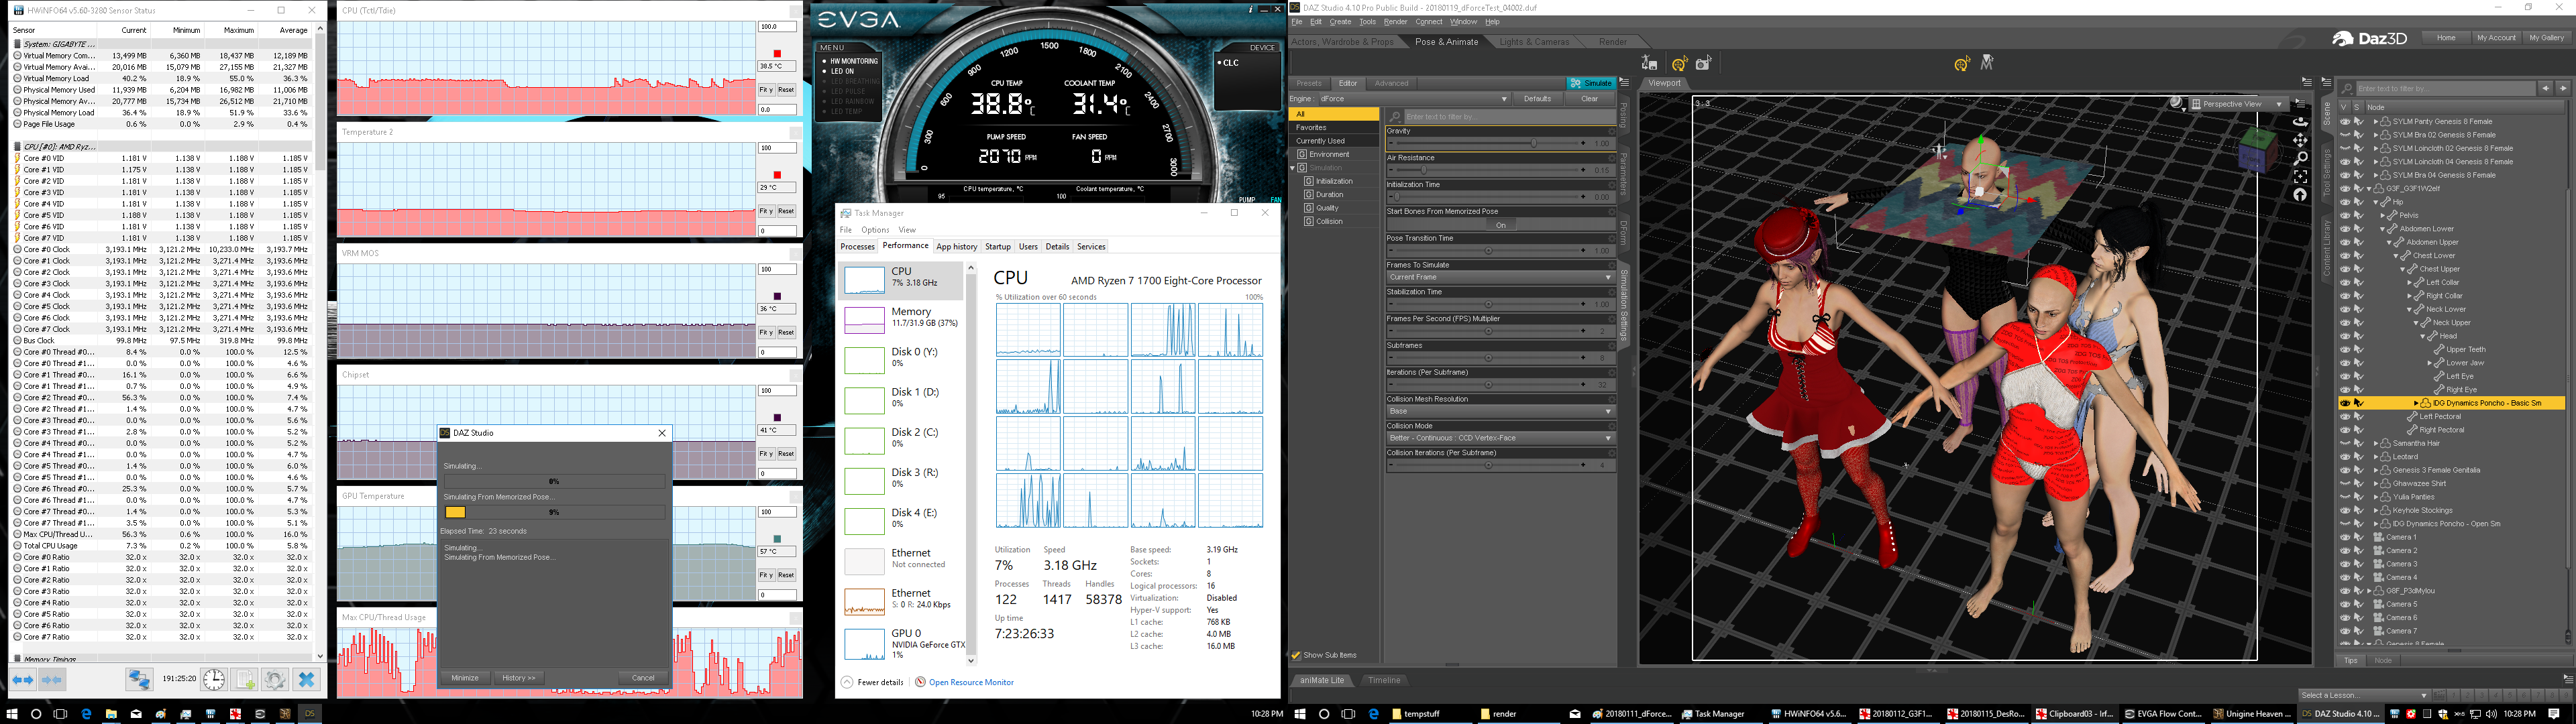This screenshot has height=724, width=2576.
Task: Collapse the Hip bone tree node
Action: coord(2376,202)
